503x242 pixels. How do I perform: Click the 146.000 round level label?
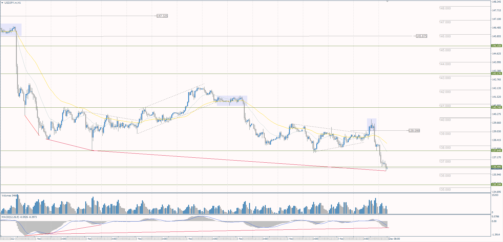[445, 36]
